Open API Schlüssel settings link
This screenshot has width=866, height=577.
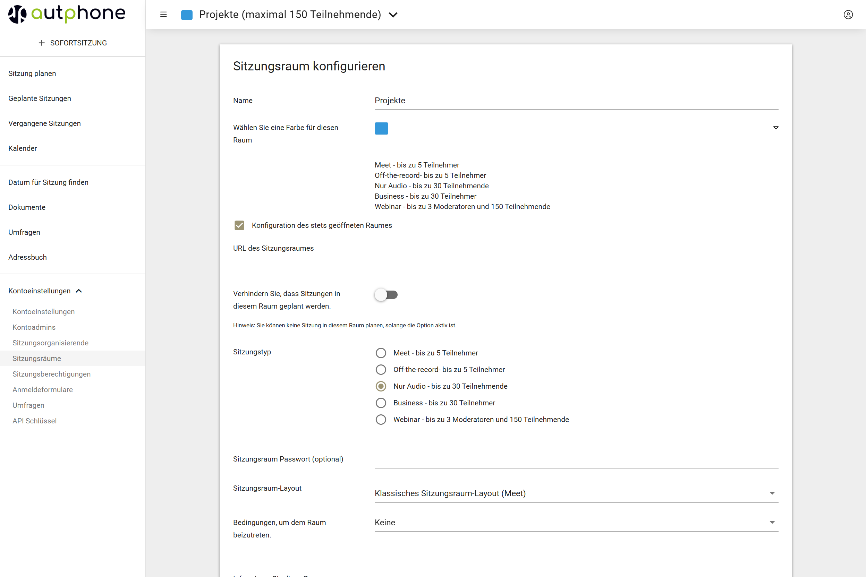pos(35,421)
